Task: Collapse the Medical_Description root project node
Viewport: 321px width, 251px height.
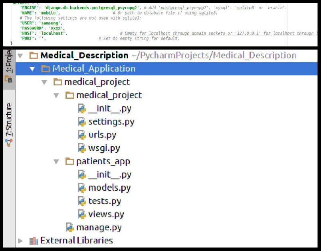Action: (21, 56)
